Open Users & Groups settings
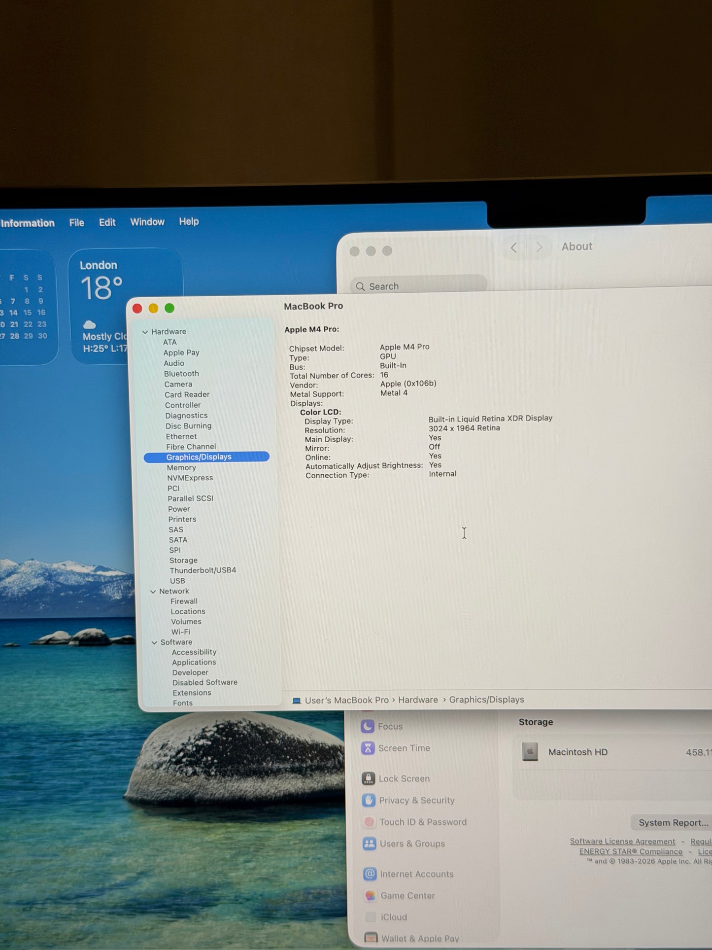 [404, 844]
